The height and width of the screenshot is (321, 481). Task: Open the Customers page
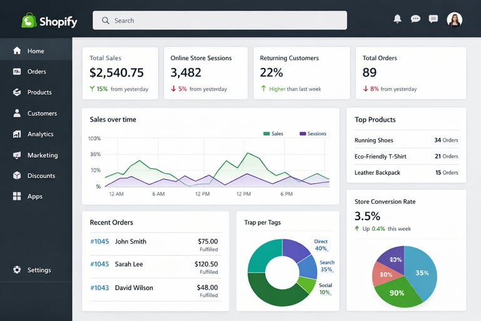tap(36, 113)
